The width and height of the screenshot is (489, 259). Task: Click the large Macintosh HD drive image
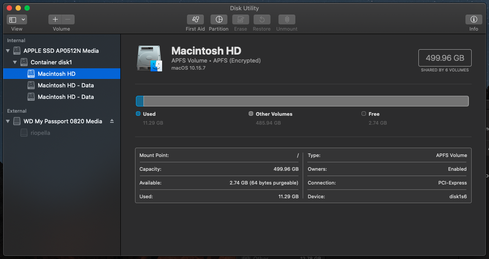(x=149, y=59)
